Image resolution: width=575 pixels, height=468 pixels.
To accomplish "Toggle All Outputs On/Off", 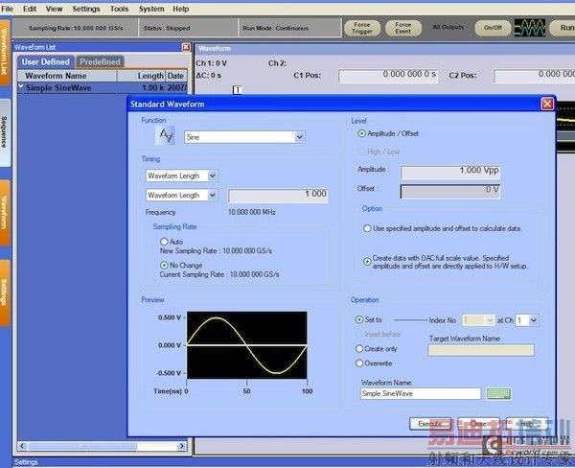I will (492, 28).
